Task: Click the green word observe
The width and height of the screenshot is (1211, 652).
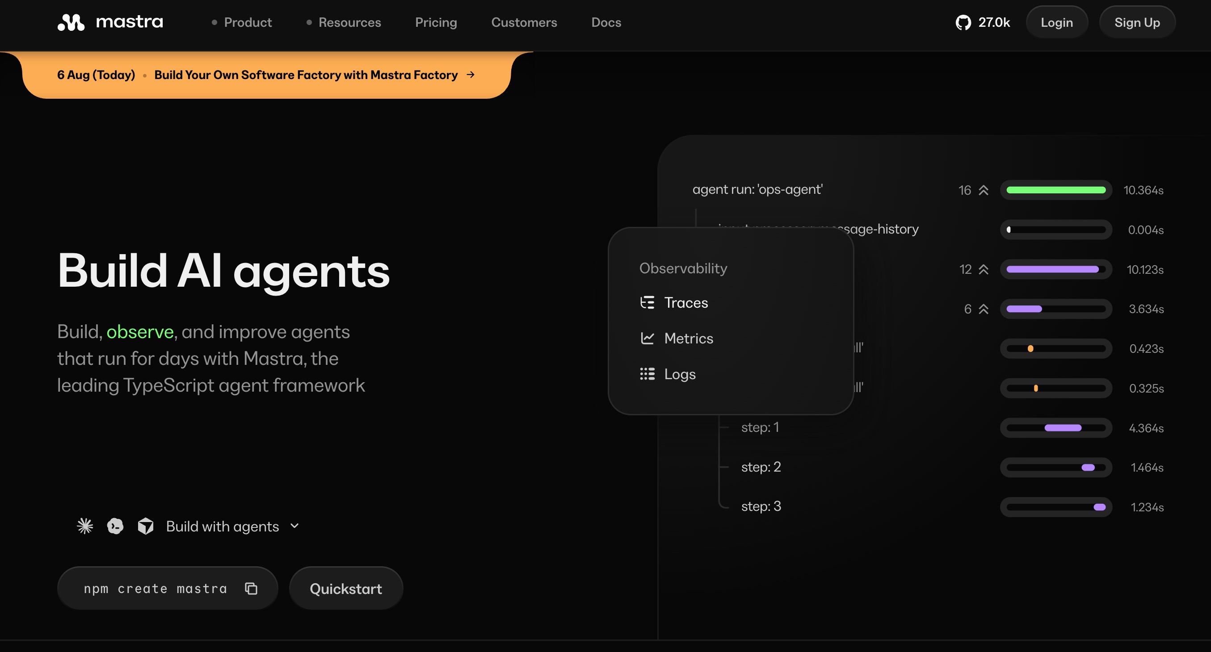Action: 140,332
